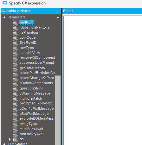The width and height of the screenshot is (142, 145).
Task: Select the getPartXRefInfo parameter
Action: (x=32, y=68)
